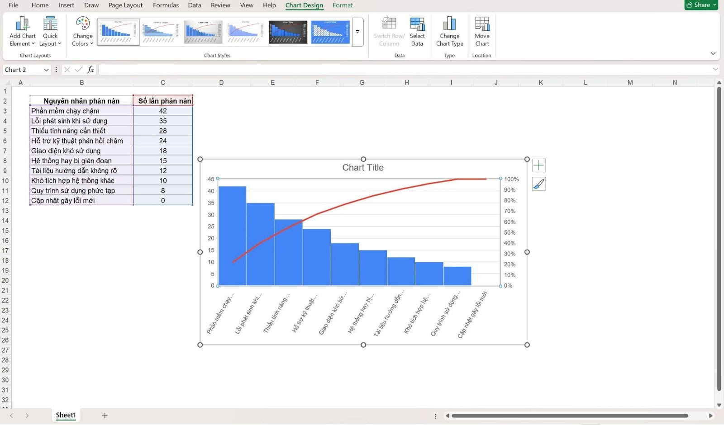Image resolution: width=724 pixels, height=425 pixels.
Task: Open the Add Chart Element menu
Action: coord(22,31)
